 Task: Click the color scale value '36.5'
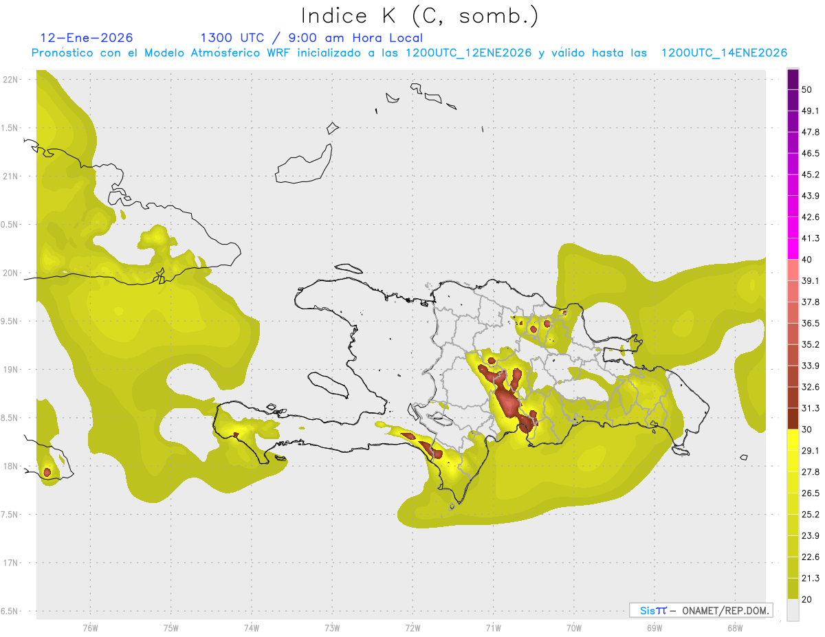(811, 324)
